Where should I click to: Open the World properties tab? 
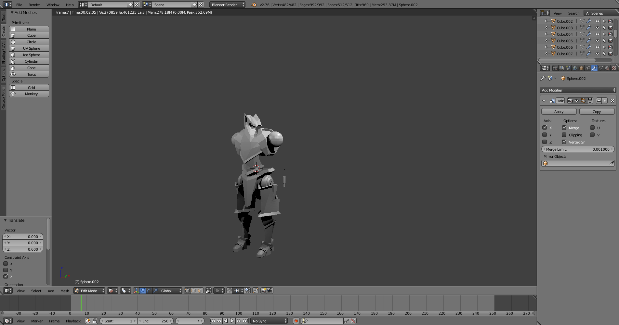click(575, 68)
